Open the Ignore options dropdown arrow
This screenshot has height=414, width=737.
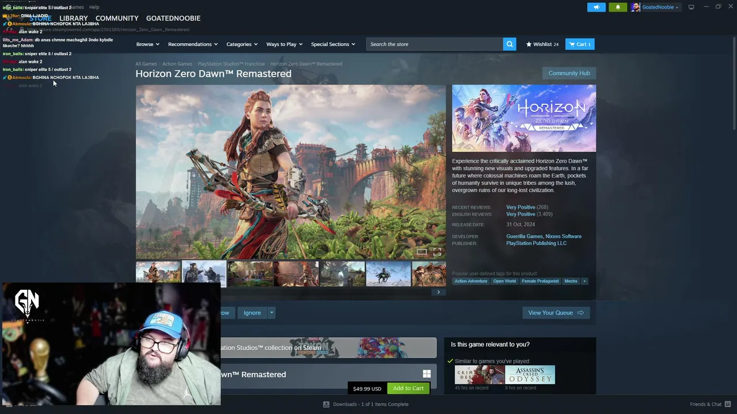pyautogui.click(x=271, y=313)
